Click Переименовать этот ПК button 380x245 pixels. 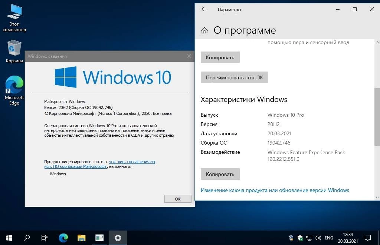[x=235, y=77]
